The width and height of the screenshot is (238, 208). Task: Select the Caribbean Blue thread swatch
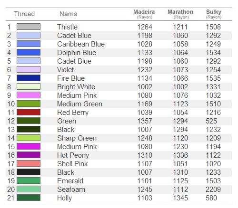coord(29,44)
